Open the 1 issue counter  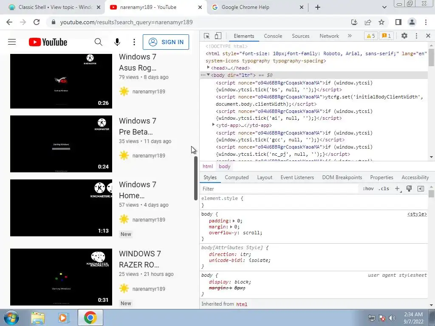coord(386,36)
